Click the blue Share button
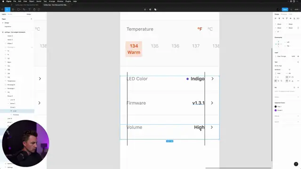 (285, 9)
